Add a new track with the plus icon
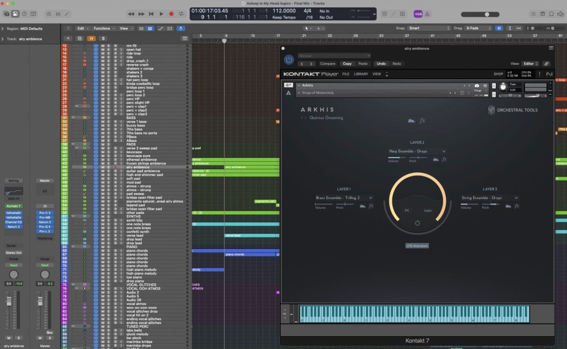 [x=68, y=38]
